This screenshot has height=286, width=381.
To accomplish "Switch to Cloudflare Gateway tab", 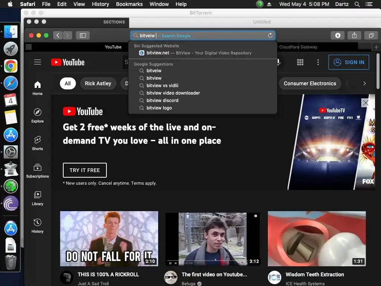I will click(298, 47).
